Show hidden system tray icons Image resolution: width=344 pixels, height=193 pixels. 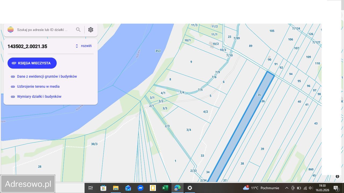(286, 188)
